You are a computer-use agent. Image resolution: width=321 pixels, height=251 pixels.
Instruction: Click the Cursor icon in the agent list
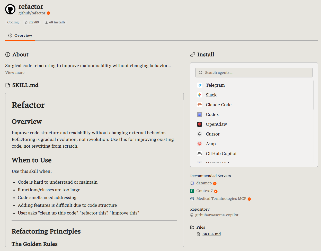point(200,134)
